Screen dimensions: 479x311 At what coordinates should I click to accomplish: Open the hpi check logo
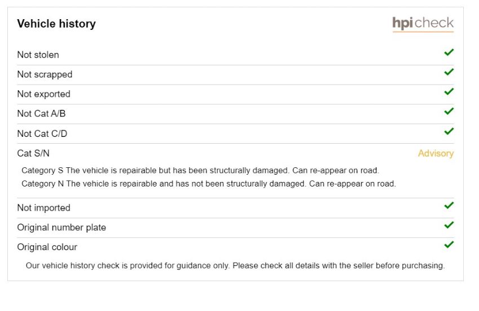(x=423, y=24)
